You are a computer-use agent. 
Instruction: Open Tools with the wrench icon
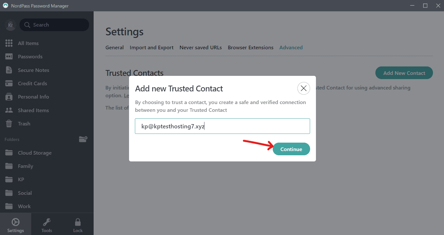click(x=47, y=222)
